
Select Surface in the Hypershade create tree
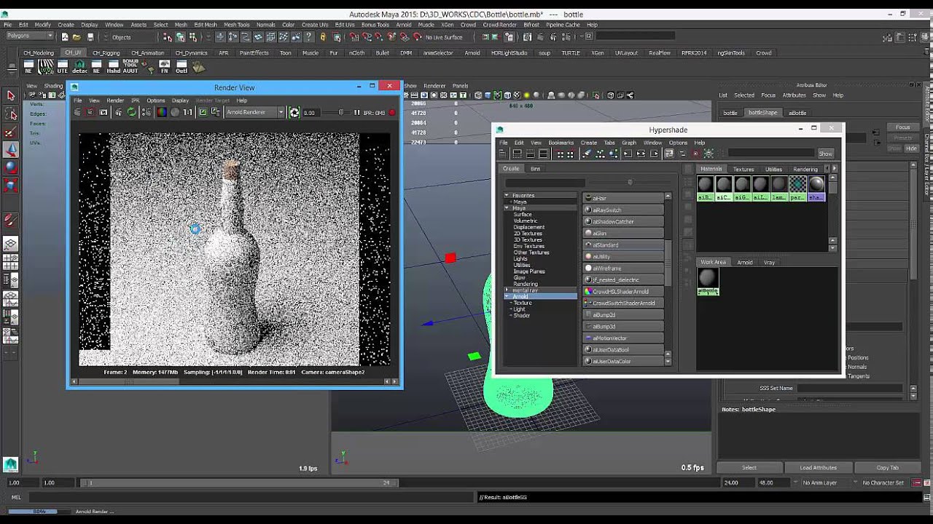[x=522, y=215]
